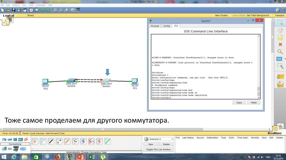Screen dimensions: 286x160
Task: Choose the Add Complex PDU envelope tool
Action: (x=280, y=84)
